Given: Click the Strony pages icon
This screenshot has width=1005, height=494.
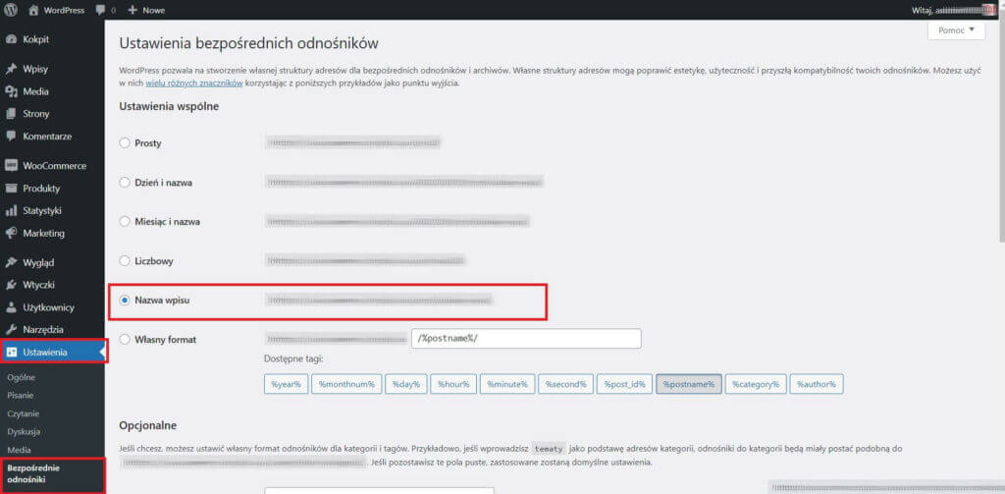Looking at the screenshot, I should [x=11, y=114].
